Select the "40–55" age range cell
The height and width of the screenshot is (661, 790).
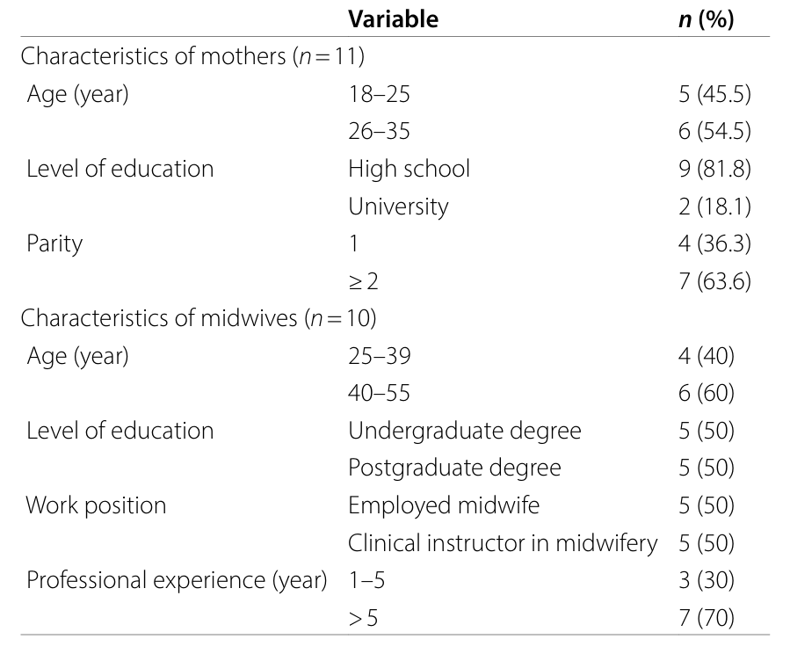[x=379, y=394]
